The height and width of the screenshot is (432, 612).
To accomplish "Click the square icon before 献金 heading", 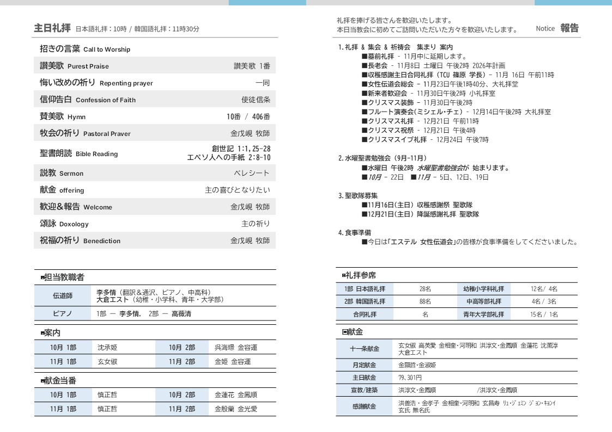I will pos(344,332).
